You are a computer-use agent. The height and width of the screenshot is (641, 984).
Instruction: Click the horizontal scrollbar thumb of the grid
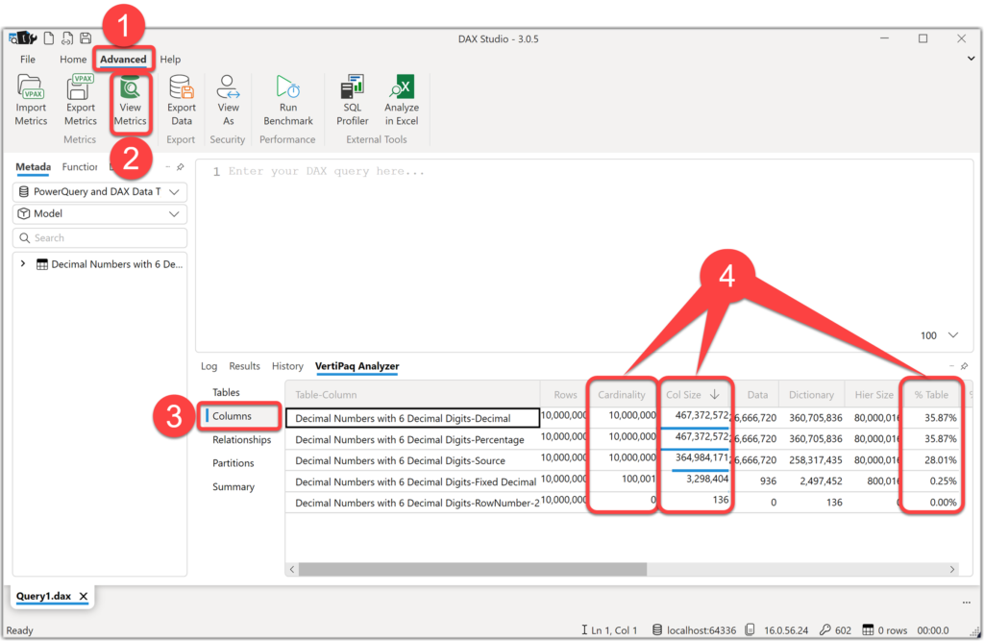tap(473, 569)
